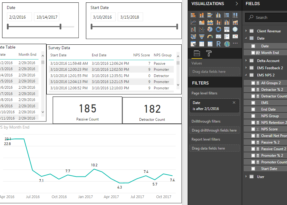Check the Detractor % 2 checkbox
The height and width of the screenshot is (205, 287).
(x=253, y=90)
